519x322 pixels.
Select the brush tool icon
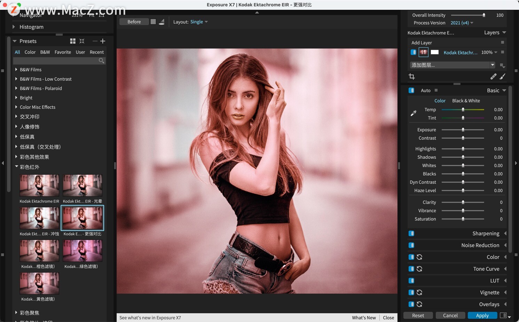502,76
